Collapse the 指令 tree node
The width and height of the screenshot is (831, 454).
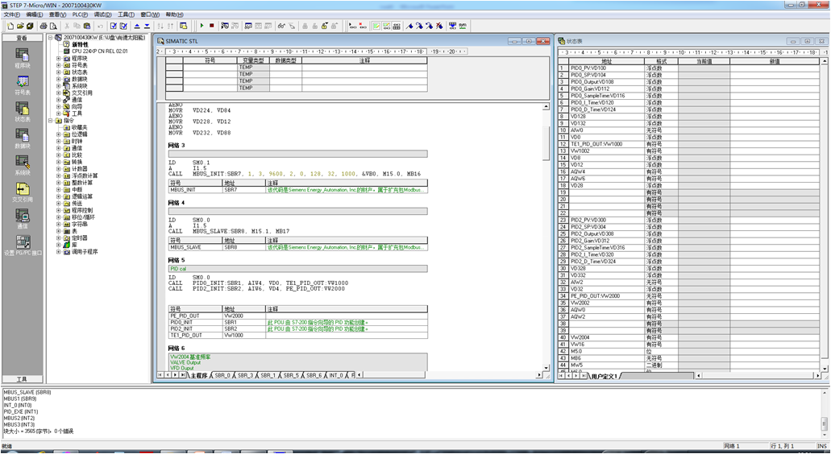click(50, 121)
